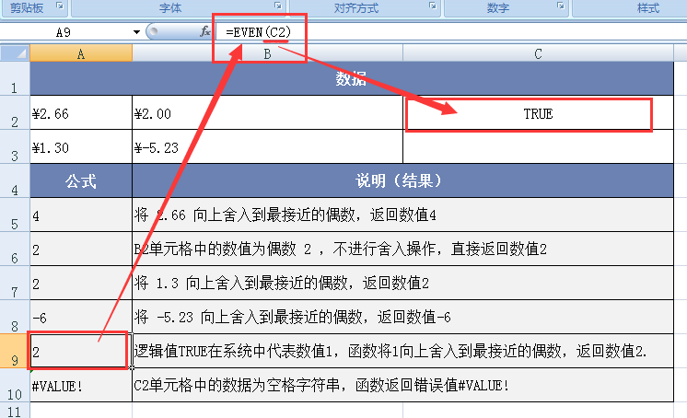Select cell C2 with TRUE
Viewport: 687px width, 418px height.
click(x=538, y=113)
